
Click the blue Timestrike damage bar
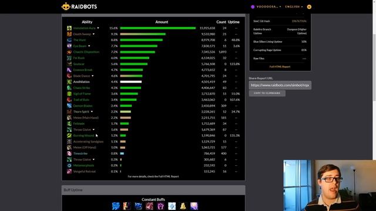(122, 154)
